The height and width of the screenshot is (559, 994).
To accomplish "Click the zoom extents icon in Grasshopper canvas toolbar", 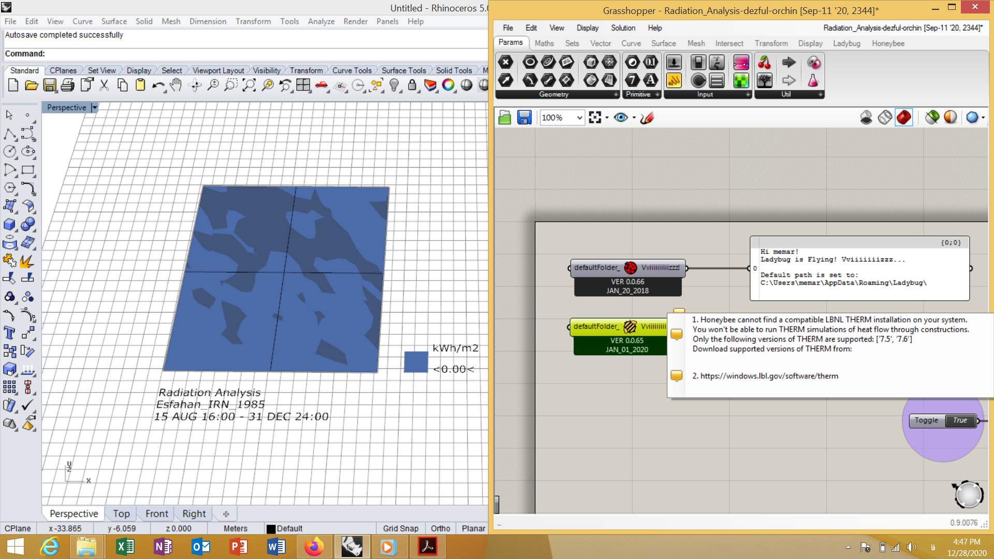I will click(595, 117).
